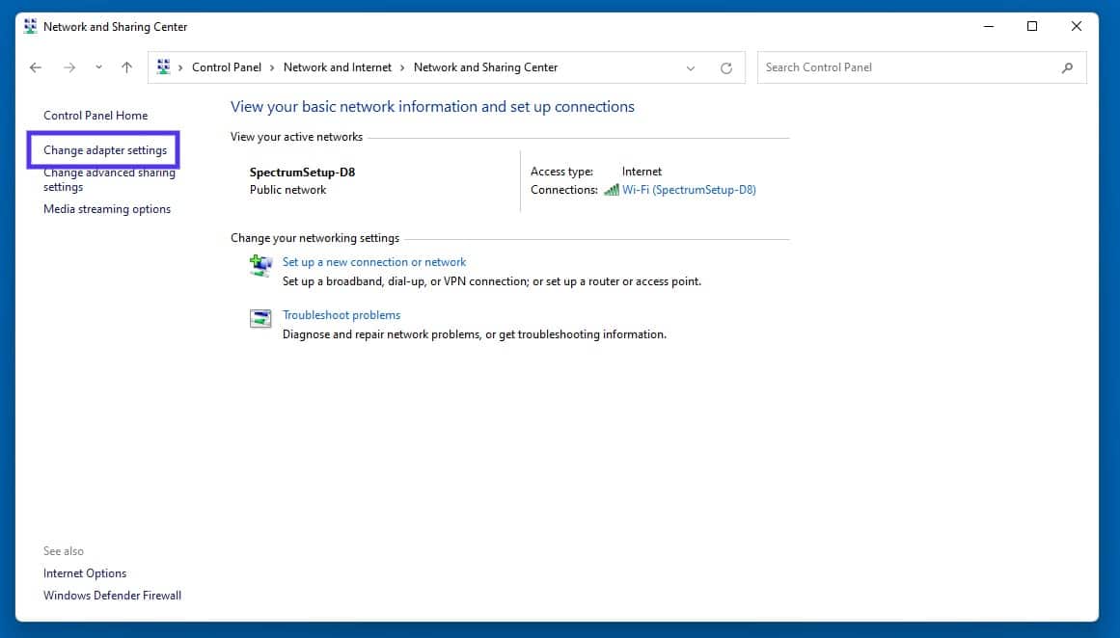Viewport: 1120px width, 638px height.
Task: Refresh the Network and Sharing Center page
Action: [725, 67]
